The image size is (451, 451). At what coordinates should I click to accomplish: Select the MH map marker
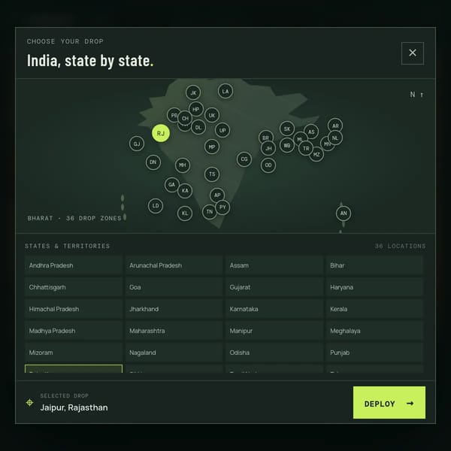click(x=183, y=165)
